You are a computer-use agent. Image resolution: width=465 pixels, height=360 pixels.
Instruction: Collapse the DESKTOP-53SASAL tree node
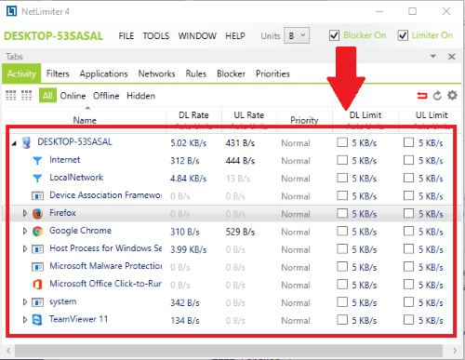(14, 143)
